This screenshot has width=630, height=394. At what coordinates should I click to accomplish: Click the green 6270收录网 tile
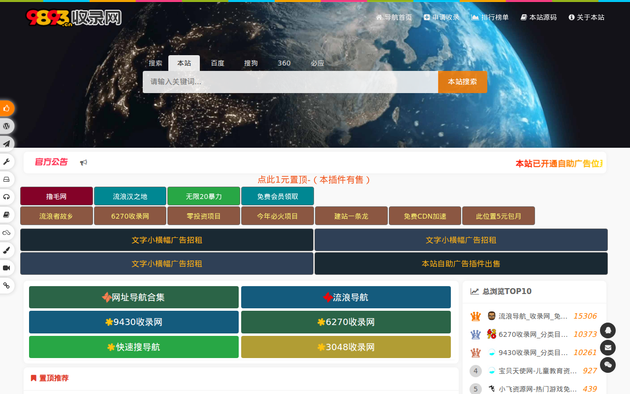346,322
